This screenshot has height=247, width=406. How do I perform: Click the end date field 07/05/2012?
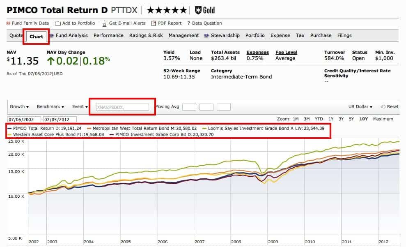60,120
